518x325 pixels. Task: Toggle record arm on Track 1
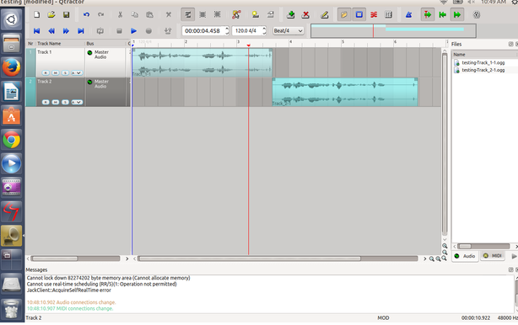point(46,73)
